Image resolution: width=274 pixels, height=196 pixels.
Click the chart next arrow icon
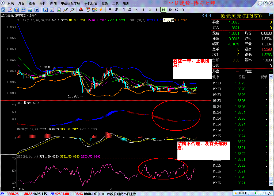208,15
